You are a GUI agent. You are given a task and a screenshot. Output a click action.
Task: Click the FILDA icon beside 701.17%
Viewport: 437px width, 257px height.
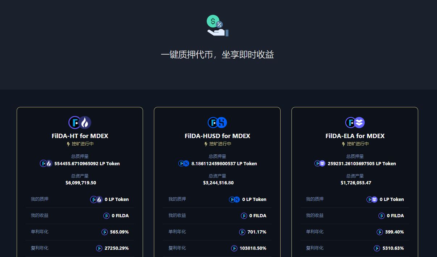242,232
